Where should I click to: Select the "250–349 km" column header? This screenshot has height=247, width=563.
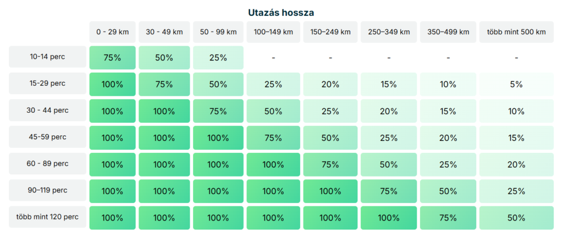click(389, 32)
